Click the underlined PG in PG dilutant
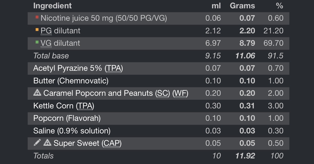The image size is (314, 164). point(46,31)
